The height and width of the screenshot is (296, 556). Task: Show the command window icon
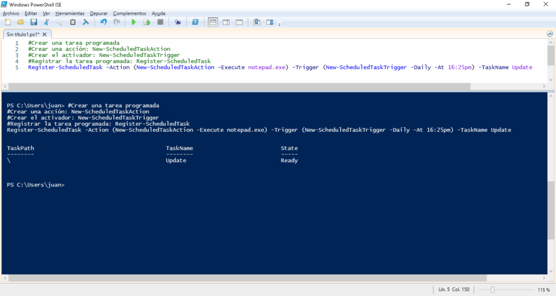(x=257, y=22)
